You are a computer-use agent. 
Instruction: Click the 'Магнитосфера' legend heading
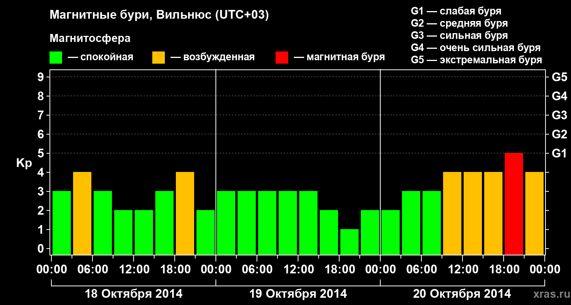tap(90, 39)
